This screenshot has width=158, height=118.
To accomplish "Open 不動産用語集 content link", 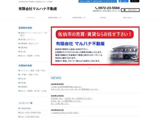I will click(x=26, y=109).
